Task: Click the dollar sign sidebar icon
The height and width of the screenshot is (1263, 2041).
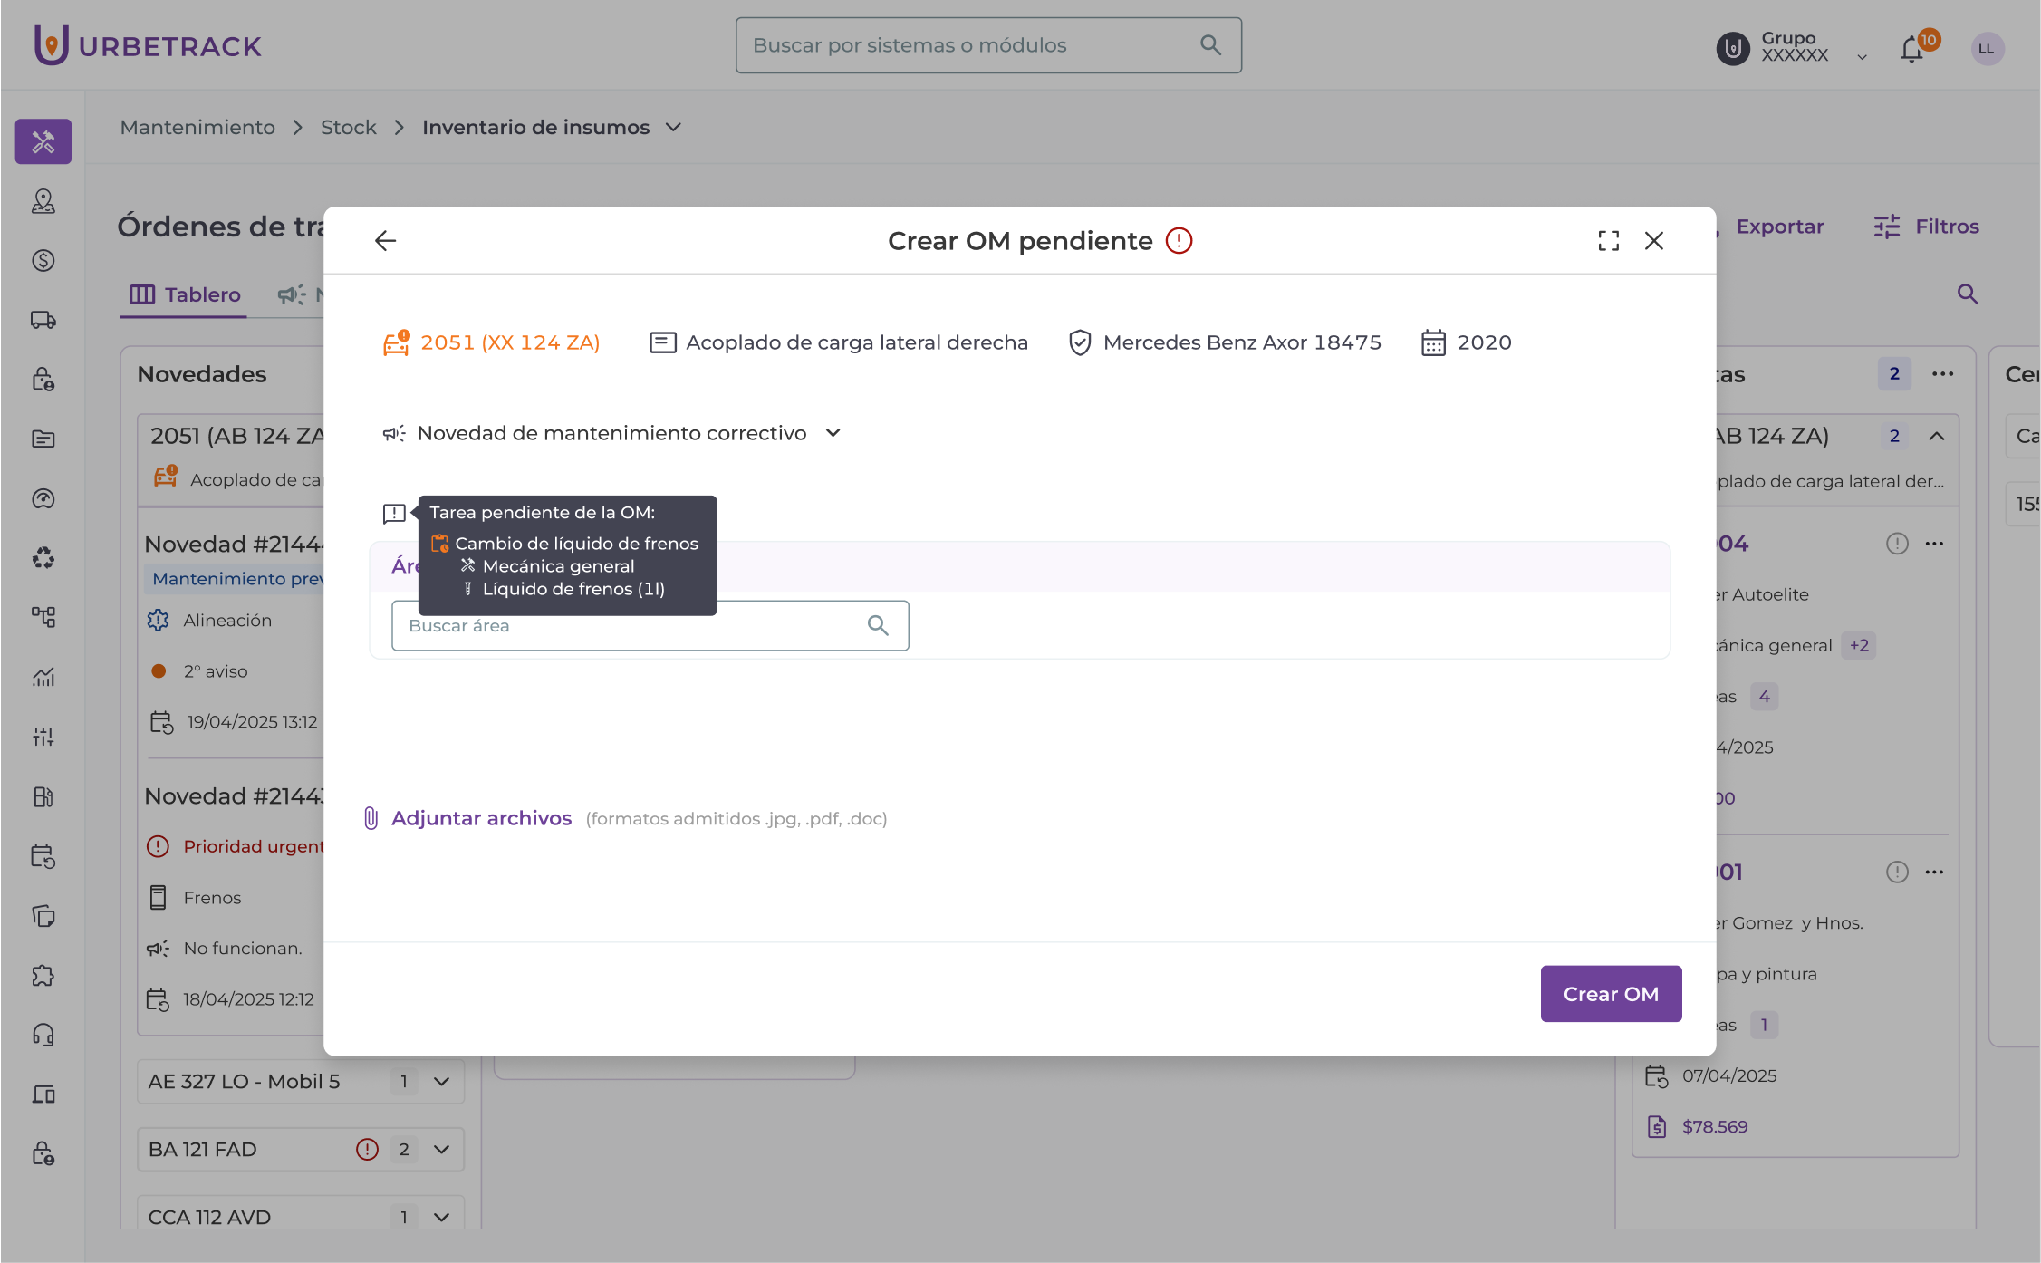Action: pos(43,261)
